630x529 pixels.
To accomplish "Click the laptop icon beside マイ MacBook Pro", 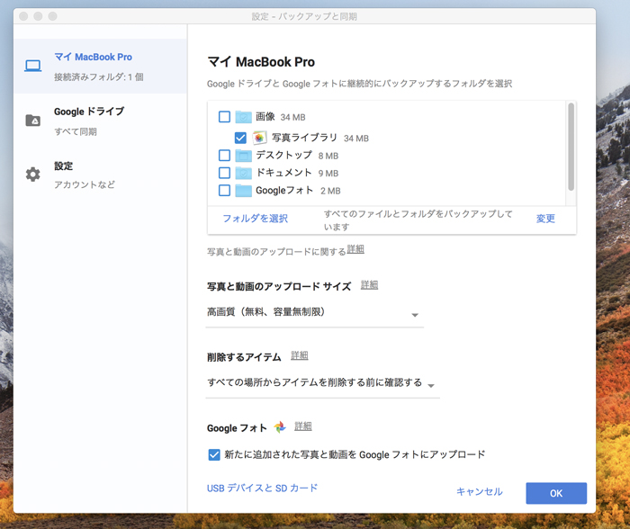I will (32, 66).
